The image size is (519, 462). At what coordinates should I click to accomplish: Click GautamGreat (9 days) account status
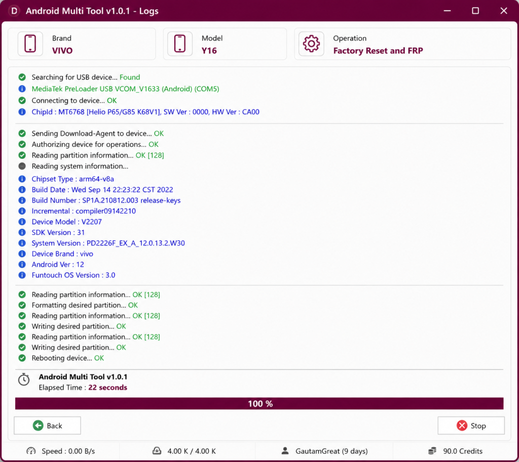tap(331, 451)
